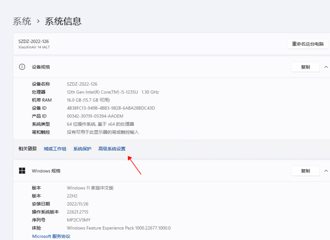Click the 体验 label
Screen dimensions: 330x240
[36, 228]
